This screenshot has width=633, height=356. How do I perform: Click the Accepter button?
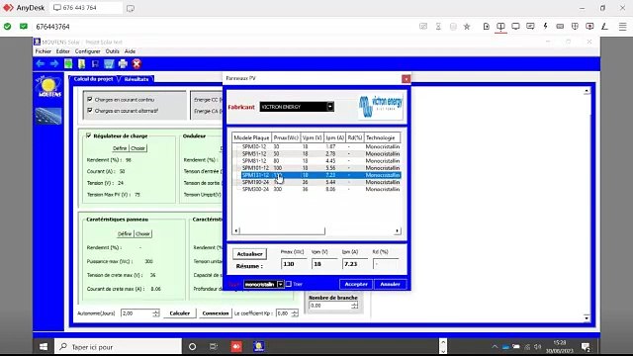coord(356,284)
